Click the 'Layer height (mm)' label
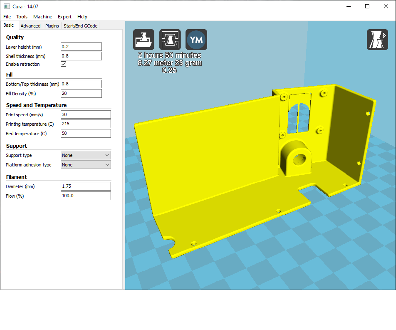396x330 pixels. (24, 47)
